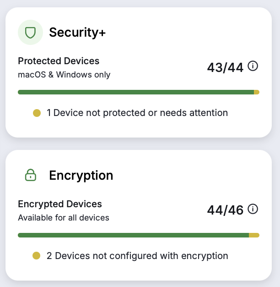The height and width of the screenshot is (287, 280).
Task: Click the green Encrypted Devices progress bar
Action: [x=133, y=235]
